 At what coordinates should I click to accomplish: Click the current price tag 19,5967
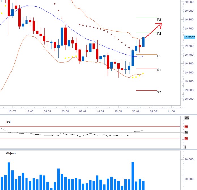click(x=189, y=37)
